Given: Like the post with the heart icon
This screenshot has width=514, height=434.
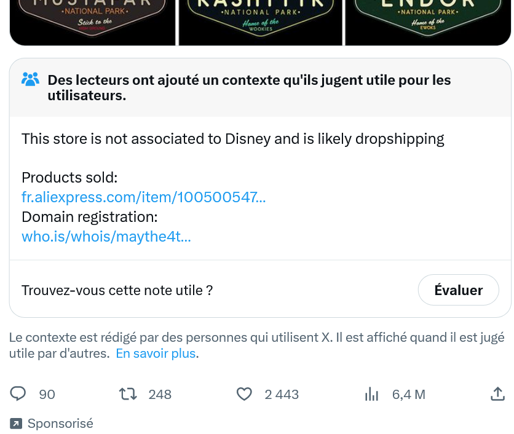Looking at the screenshot, I should 245,394.
